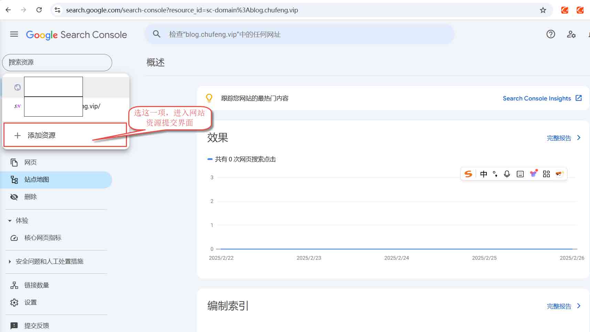This screenshot has width=590, height=332.
Task: Choose 添加资源 to add a property
Action: tap(65, 135)
